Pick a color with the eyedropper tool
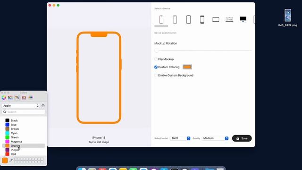Viewport: 302px width, 170px height. (11, 160)
